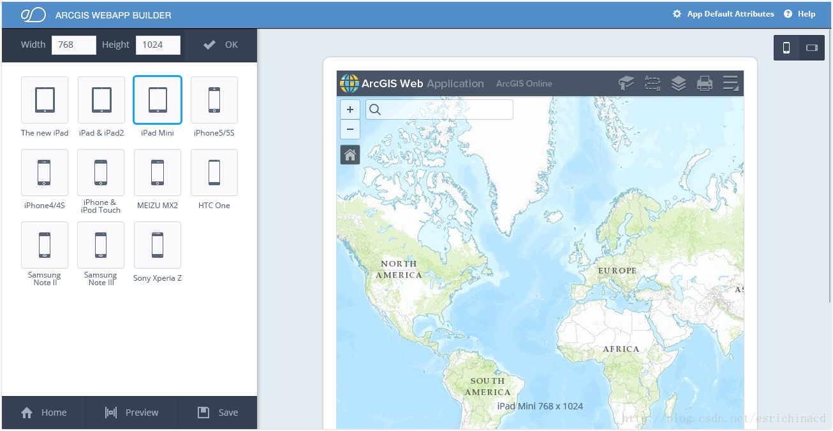Image resolution: width=833 pixels, height=431 pixels.
Task: Switch preview to portrait orientation
Action: (x=786, y=48)
